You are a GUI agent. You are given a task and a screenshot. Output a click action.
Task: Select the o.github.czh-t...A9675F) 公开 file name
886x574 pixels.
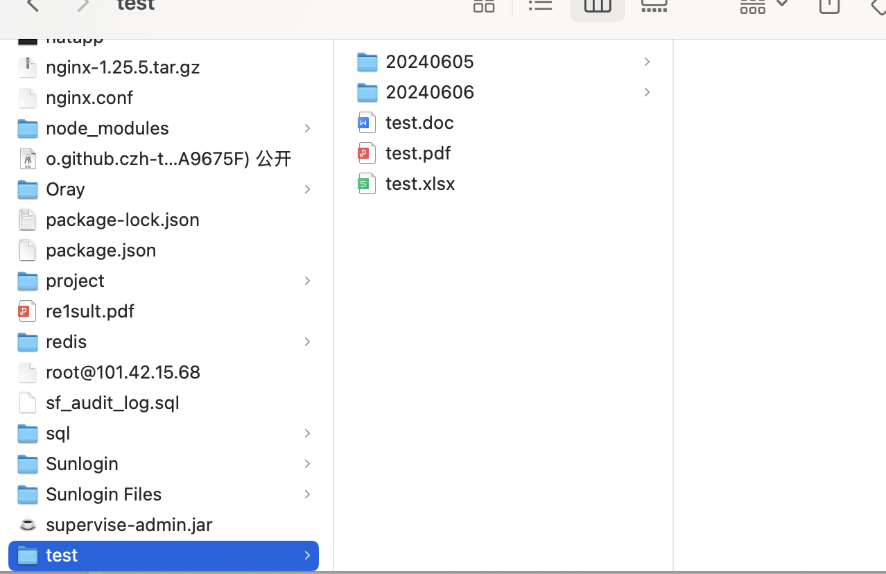pos(168,159)
